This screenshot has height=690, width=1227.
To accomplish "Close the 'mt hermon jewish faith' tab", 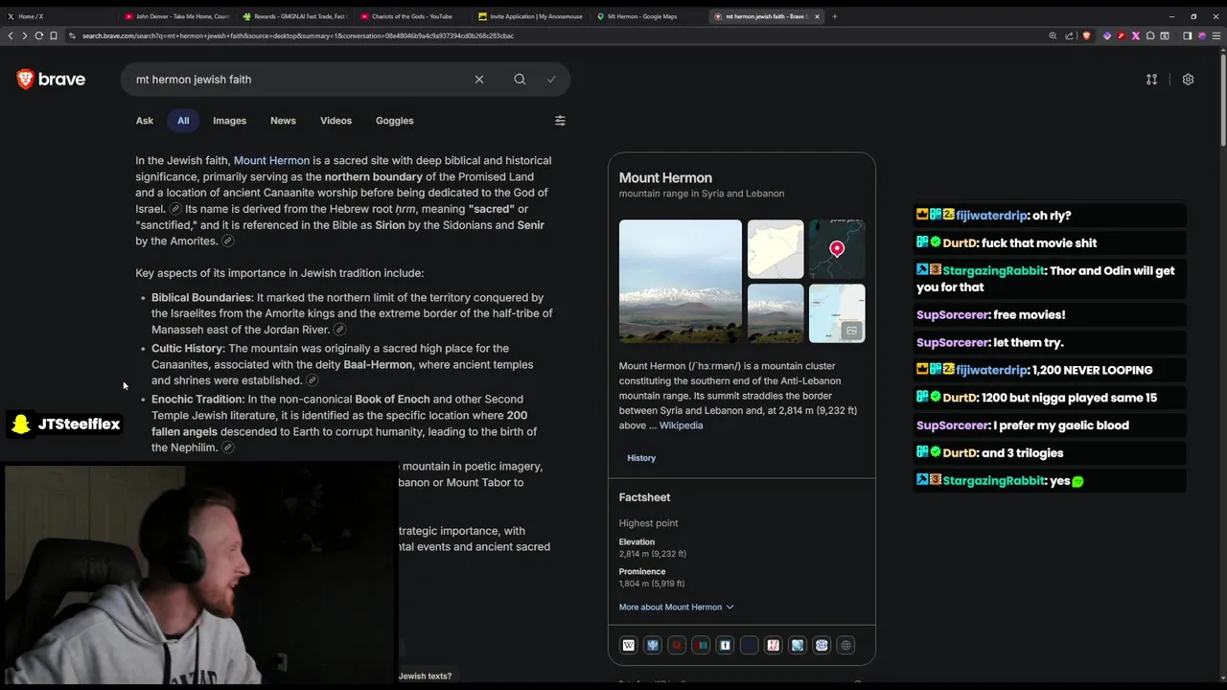I will 817,16.
